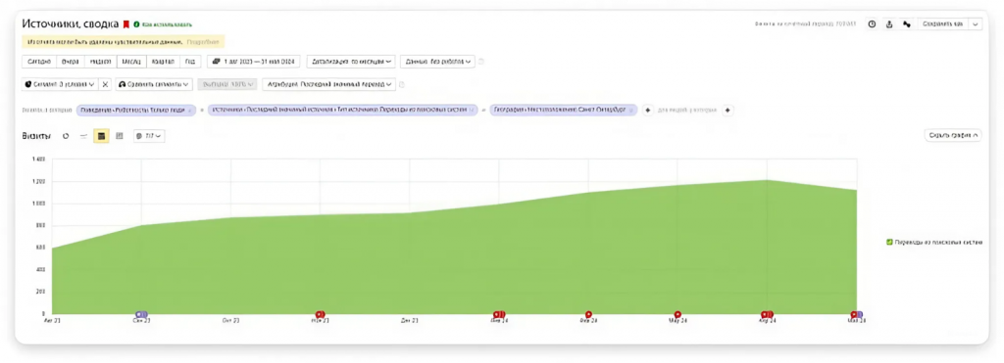The width and height of the screenshot is (1004, 363).
Task: Collapse chart with 'Скрыть график' button
Action: point(953,135)
